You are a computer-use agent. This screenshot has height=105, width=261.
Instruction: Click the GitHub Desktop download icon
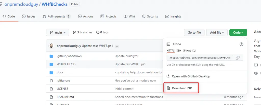pos(168,76)
